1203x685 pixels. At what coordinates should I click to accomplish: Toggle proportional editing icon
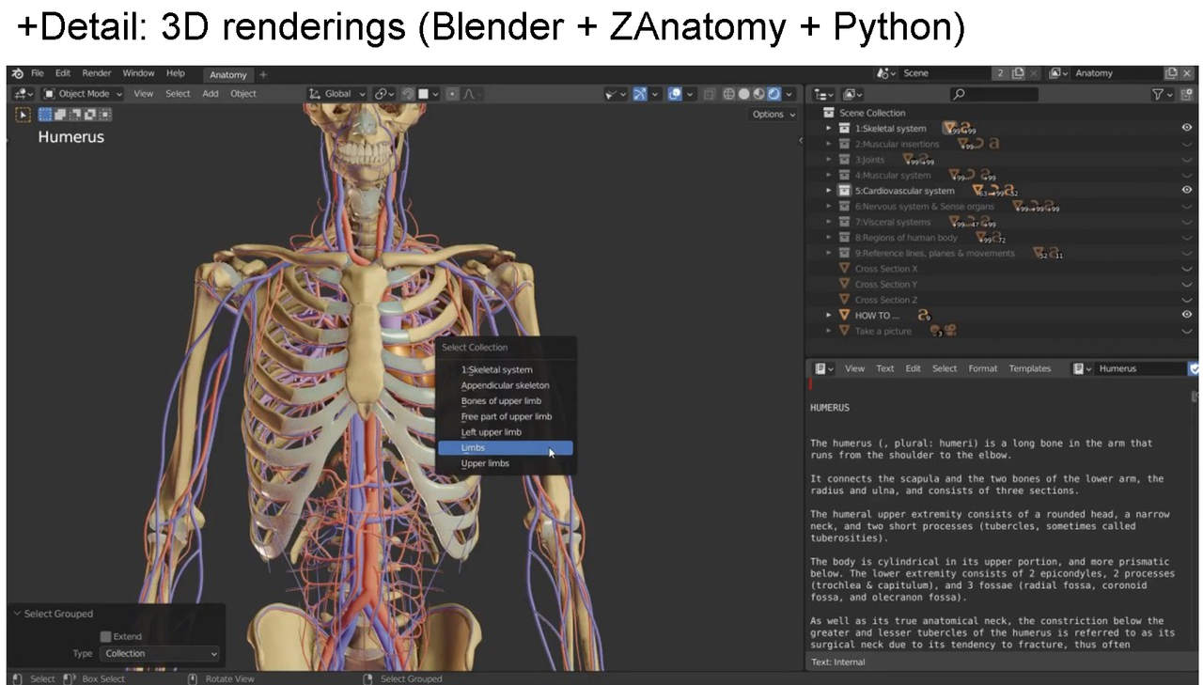pyautogui.click(x=453, y=94)
